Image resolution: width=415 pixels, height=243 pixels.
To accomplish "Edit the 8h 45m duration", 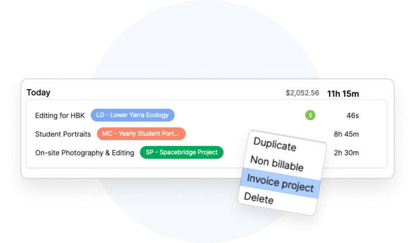I will (346, 134).
